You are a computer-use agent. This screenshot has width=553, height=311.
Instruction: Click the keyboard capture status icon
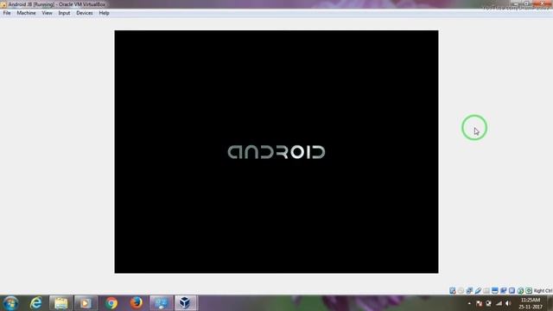click(x=529, y=290)
